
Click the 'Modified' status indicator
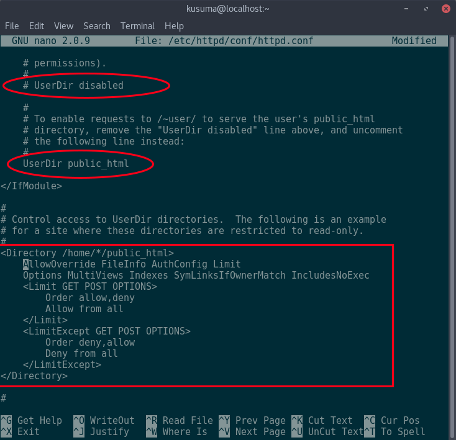point(414,41)
